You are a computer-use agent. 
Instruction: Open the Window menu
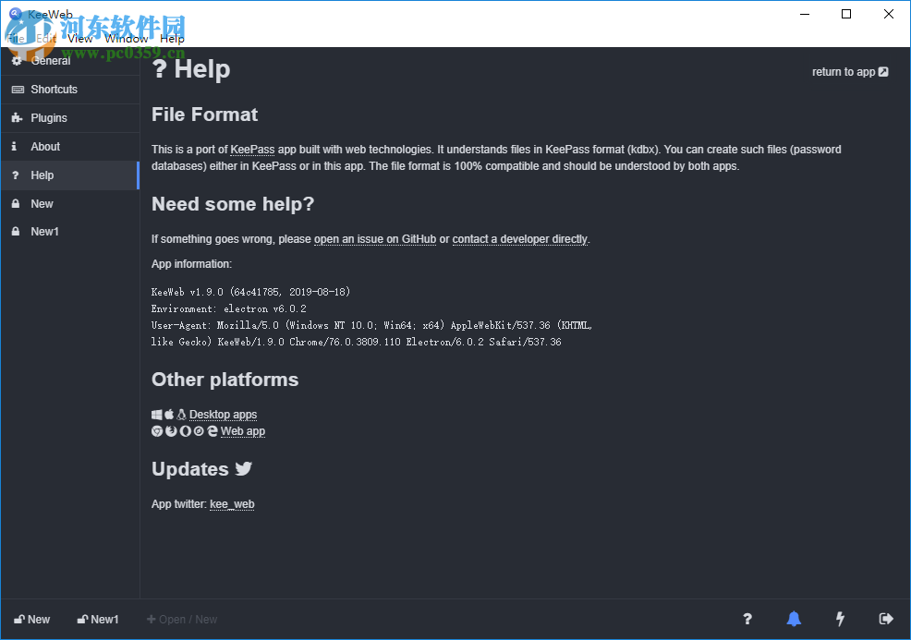(127, 39)
